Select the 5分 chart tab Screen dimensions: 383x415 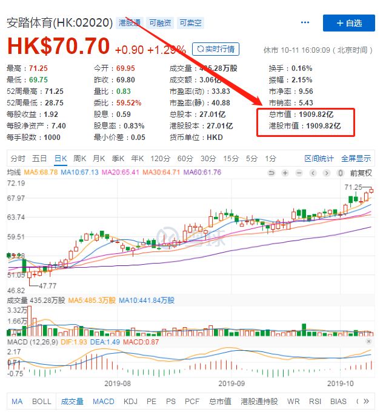click(x=251, y=159)
